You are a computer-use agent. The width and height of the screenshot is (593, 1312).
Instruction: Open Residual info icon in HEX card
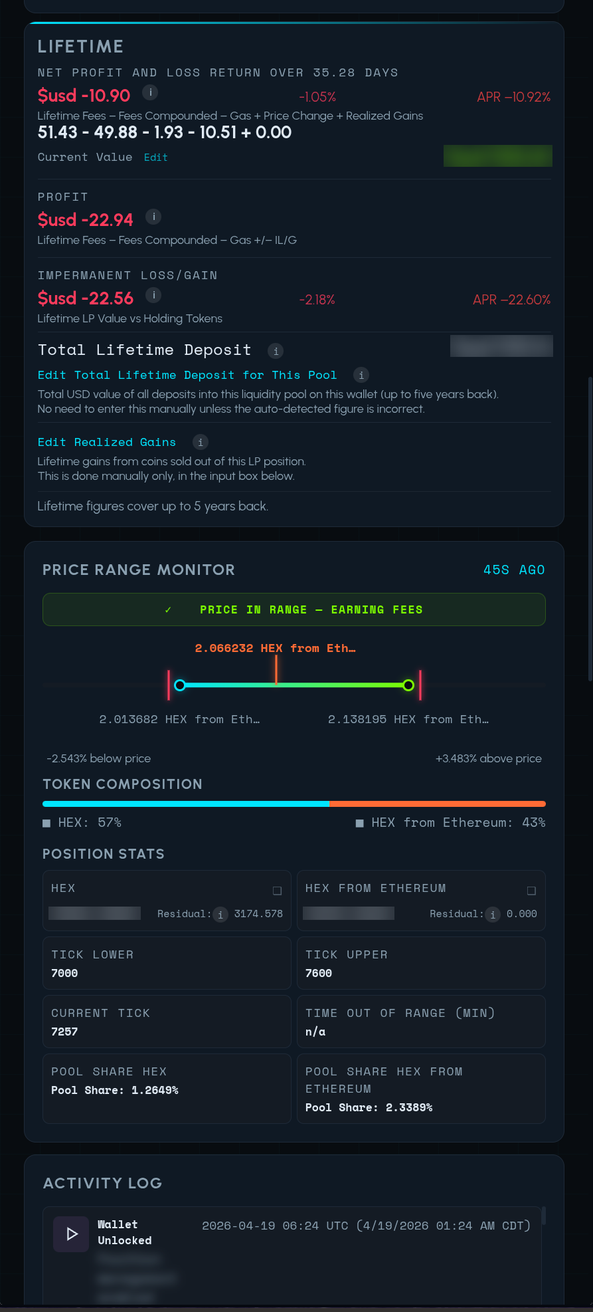click(220, 915)
